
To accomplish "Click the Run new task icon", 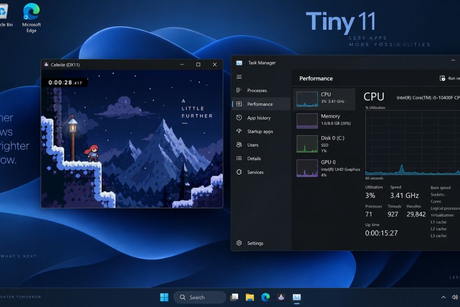I will (442, 78).
